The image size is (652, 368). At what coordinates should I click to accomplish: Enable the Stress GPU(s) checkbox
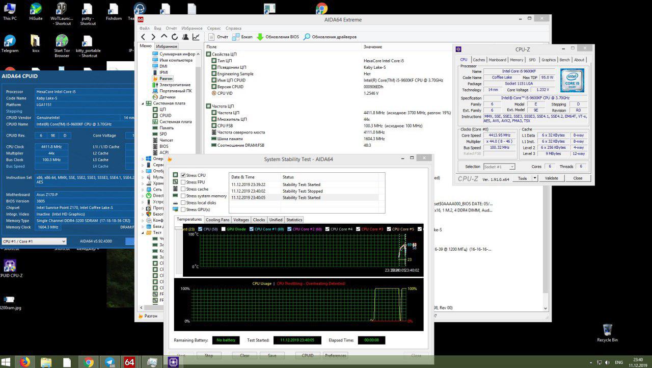click(x=183, y=209)
